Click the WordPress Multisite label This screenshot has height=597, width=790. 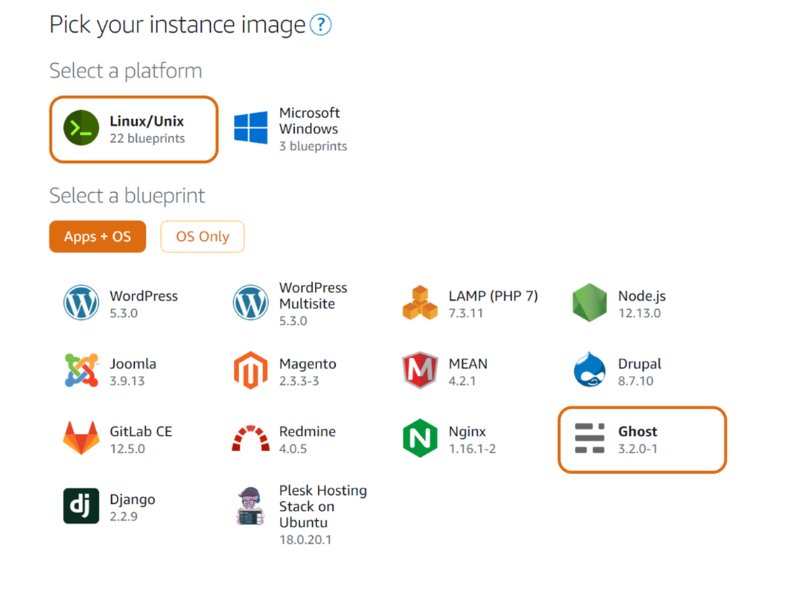313,296
